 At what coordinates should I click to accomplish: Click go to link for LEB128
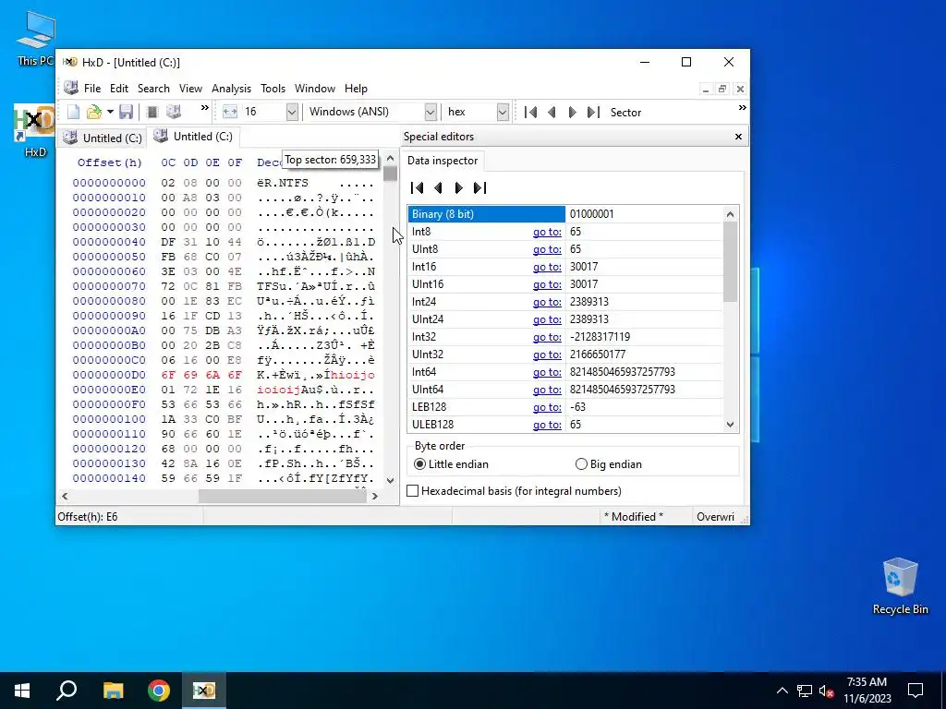547,407
